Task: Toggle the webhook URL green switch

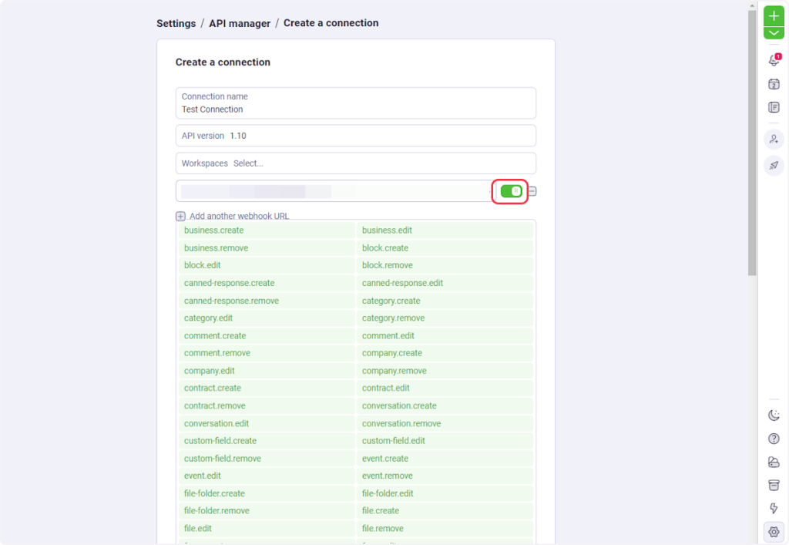Action: tap(511, 191)
